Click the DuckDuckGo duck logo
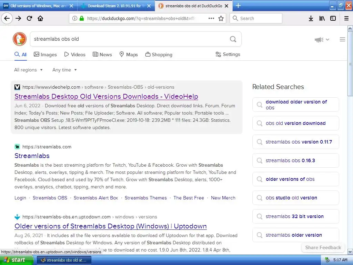This screenshot has height=265, width=353. coord(20,39)
